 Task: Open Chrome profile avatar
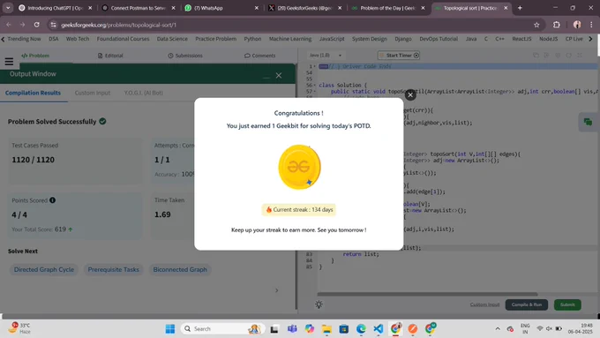(x=577, y=25)
